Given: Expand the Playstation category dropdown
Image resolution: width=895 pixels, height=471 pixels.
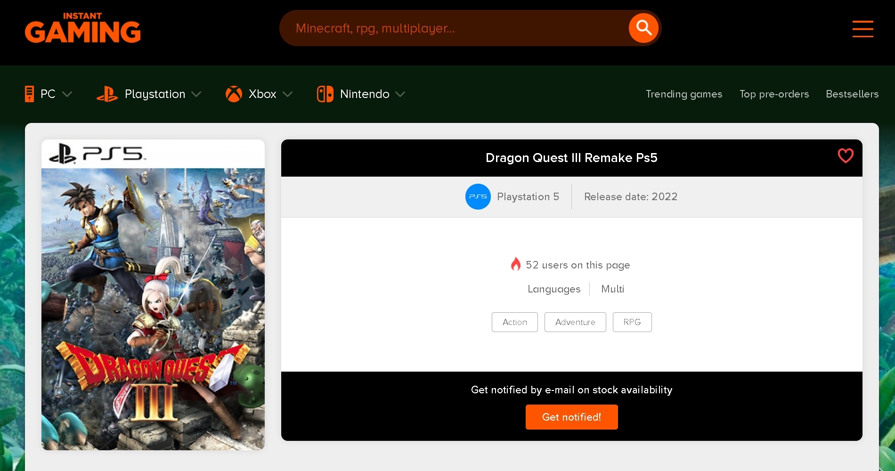Looking at the screenshot, I should pos(197,95).
